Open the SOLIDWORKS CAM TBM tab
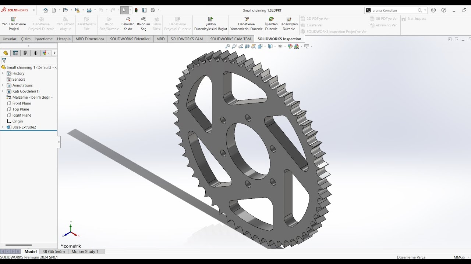Image resolution: width=471 pixels, height=264 pixels. click(x=230, y=39)
